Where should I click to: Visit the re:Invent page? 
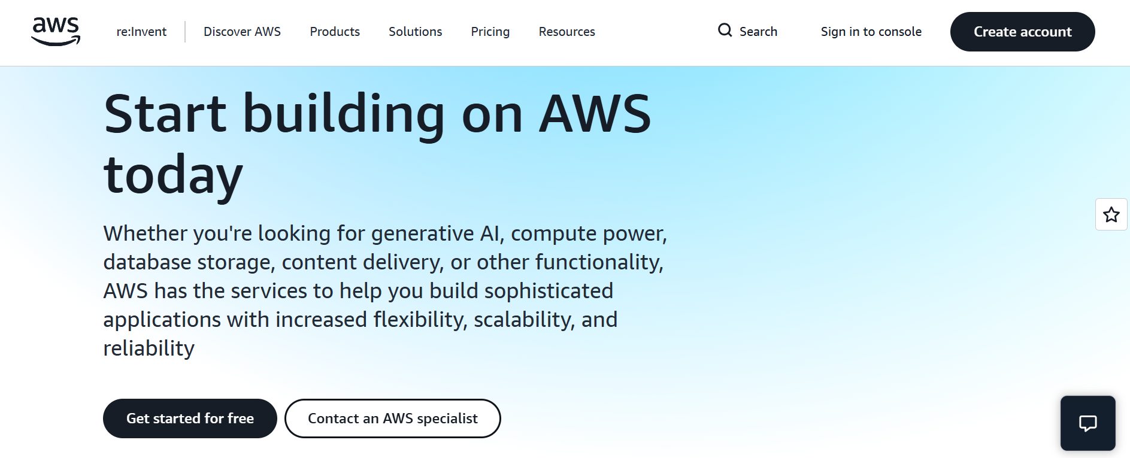pyautogui.click(x=141, y=32)
